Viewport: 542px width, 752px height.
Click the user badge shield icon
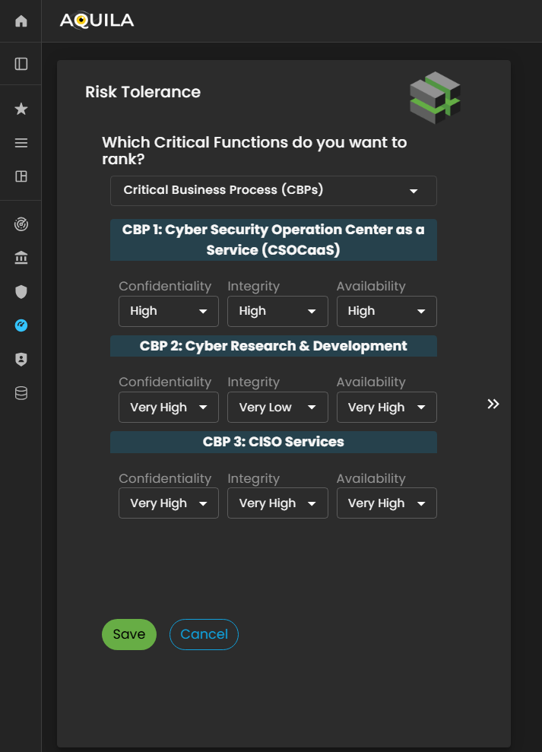point(21,360)
